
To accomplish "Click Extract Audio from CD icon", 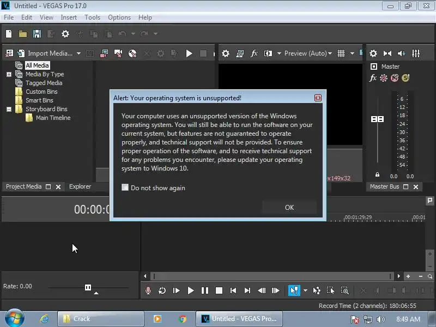I will [118, 53].
